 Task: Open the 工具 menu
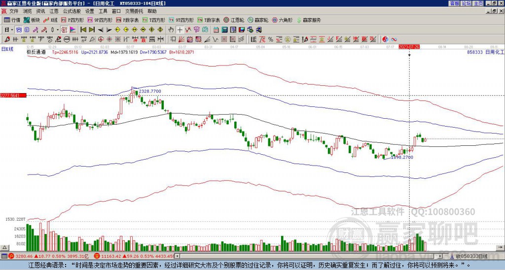pos(103,11)
